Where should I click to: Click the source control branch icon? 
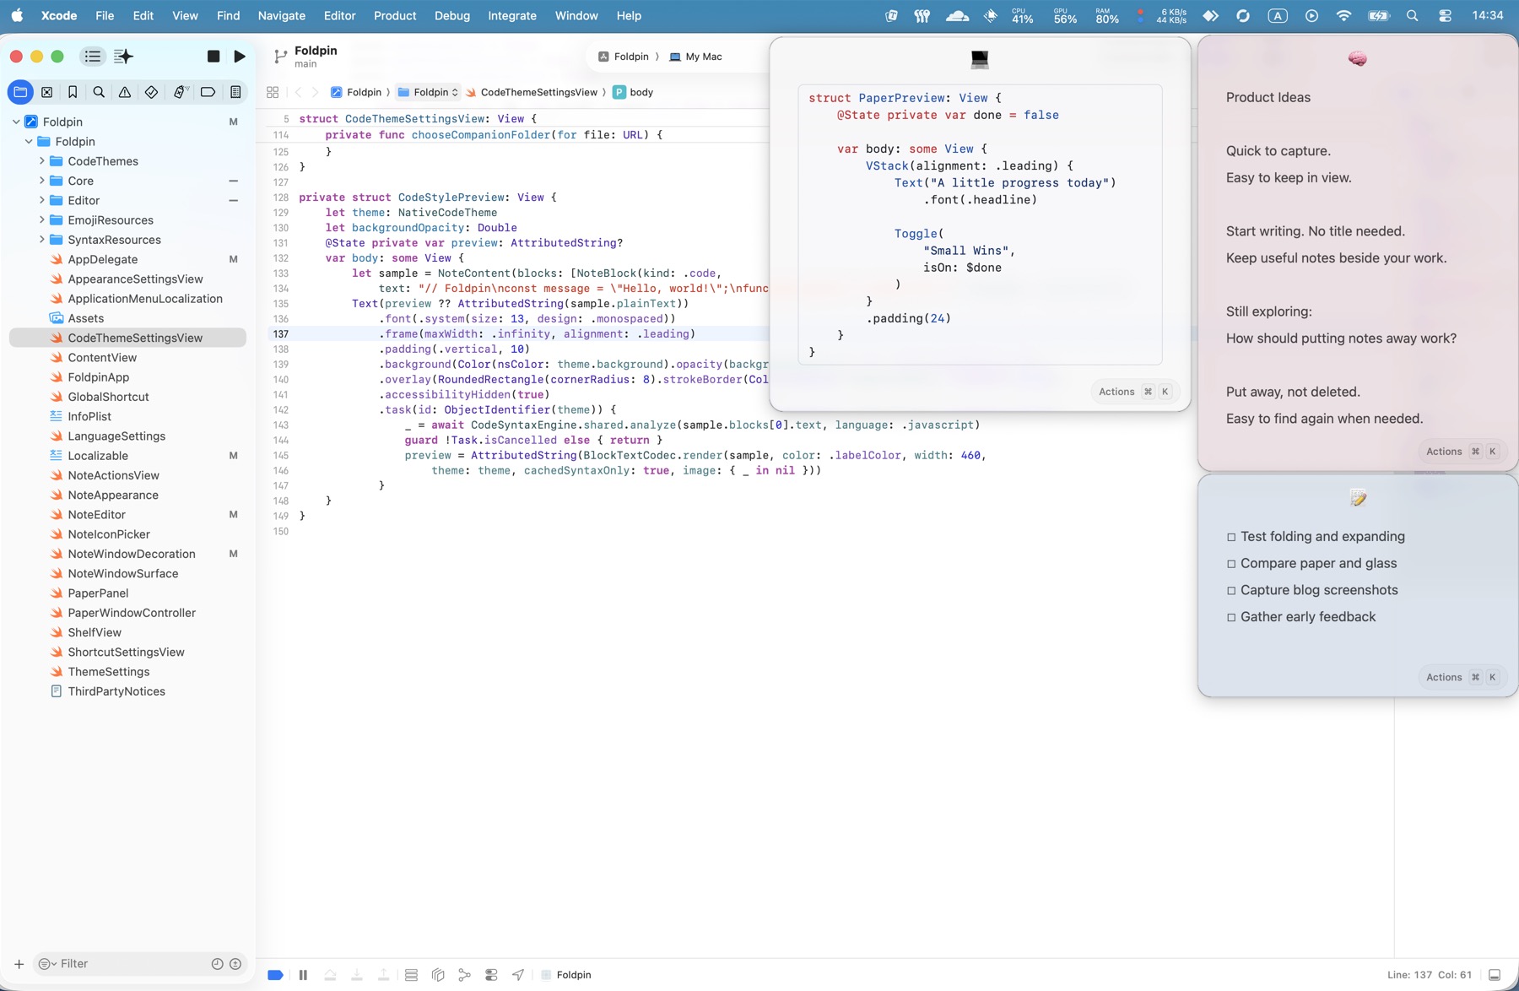(280, 57)
